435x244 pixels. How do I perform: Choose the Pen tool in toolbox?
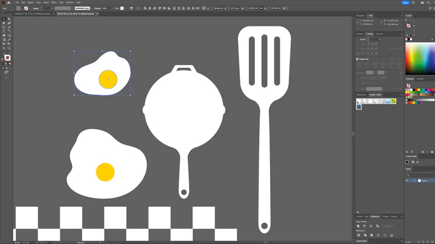tap(4, 23)
